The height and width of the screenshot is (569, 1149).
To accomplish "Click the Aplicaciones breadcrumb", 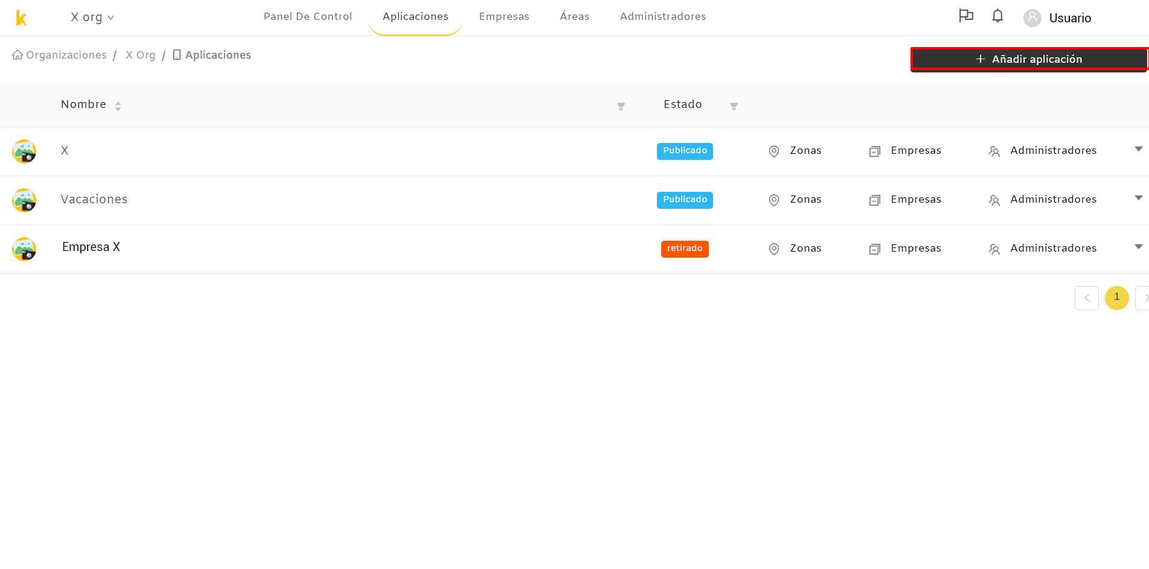I will (218, 55).
